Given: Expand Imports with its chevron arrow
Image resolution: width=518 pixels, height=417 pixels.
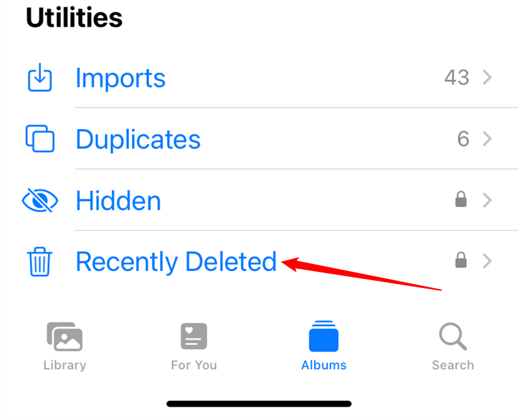Looking at the screenshot, I should click(488, 78).
